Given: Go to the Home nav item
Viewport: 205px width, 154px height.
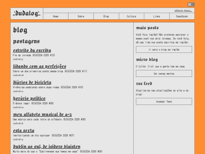Looking at the screenshot, I should 55,16.
